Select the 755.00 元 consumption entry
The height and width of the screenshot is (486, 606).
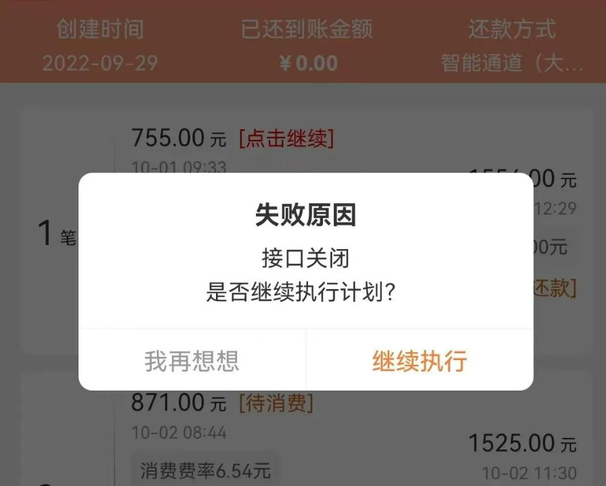point(179,138)
